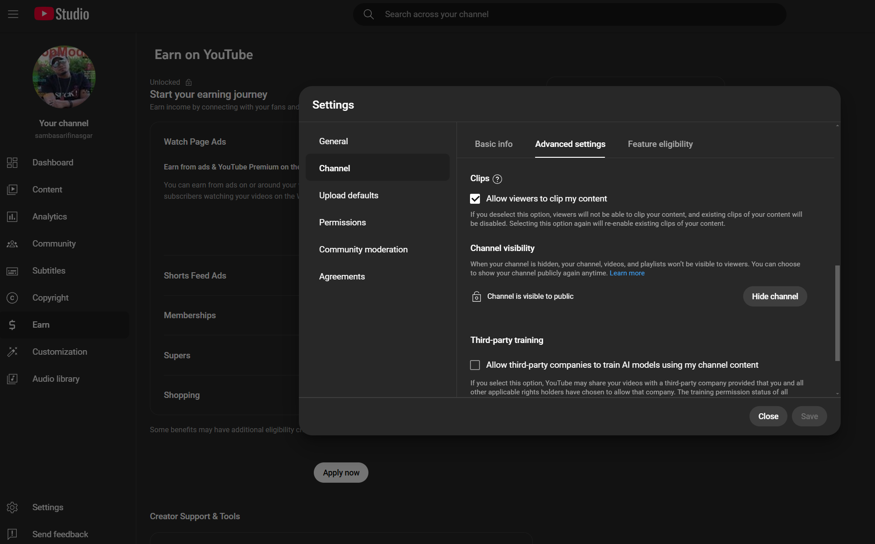Open the Analytics chart icon

(12, 217)
